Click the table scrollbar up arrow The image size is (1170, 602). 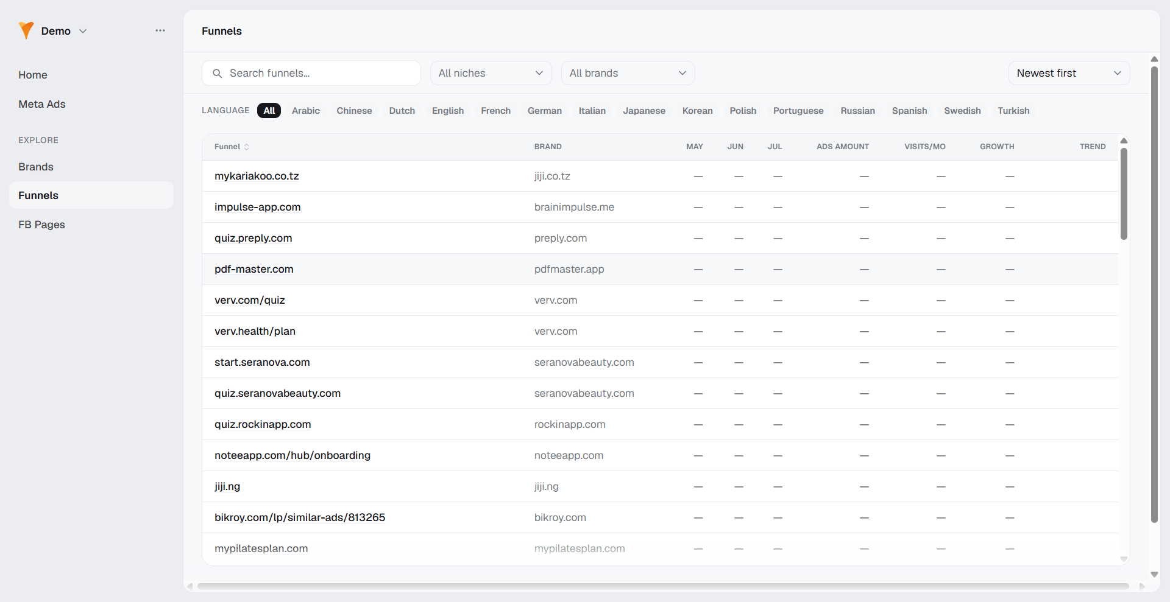pyautogui.click(x=1124, y=141)
